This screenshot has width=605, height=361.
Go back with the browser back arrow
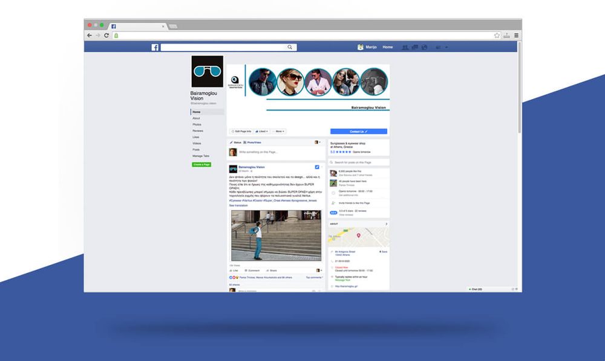[90, 36]
